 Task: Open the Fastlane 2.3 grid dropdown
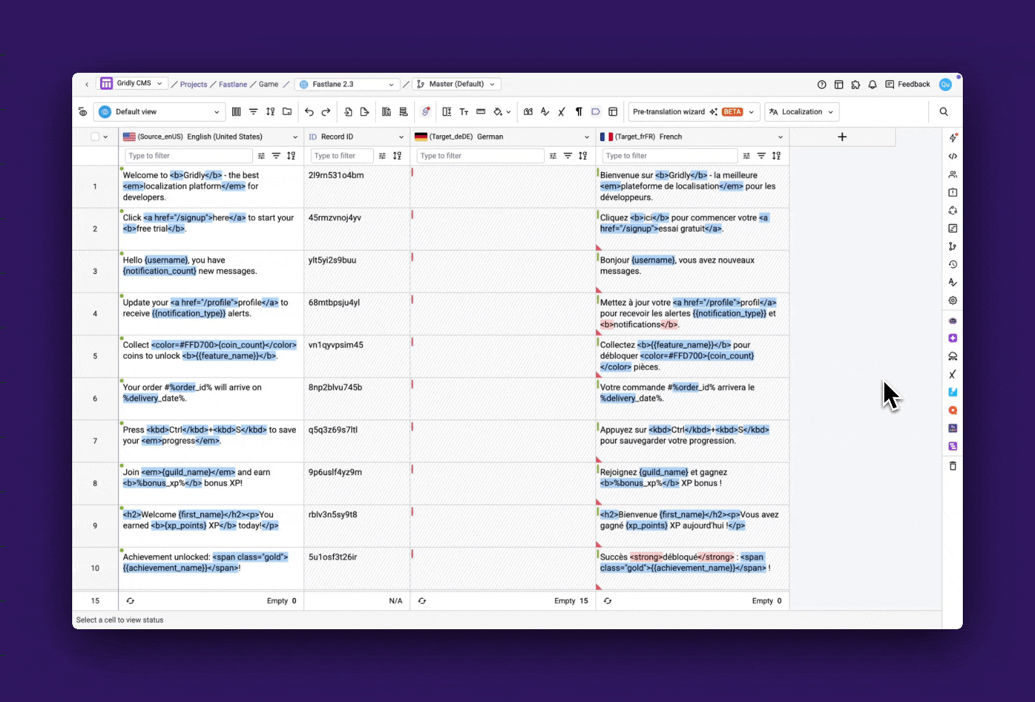coord(347,84)
